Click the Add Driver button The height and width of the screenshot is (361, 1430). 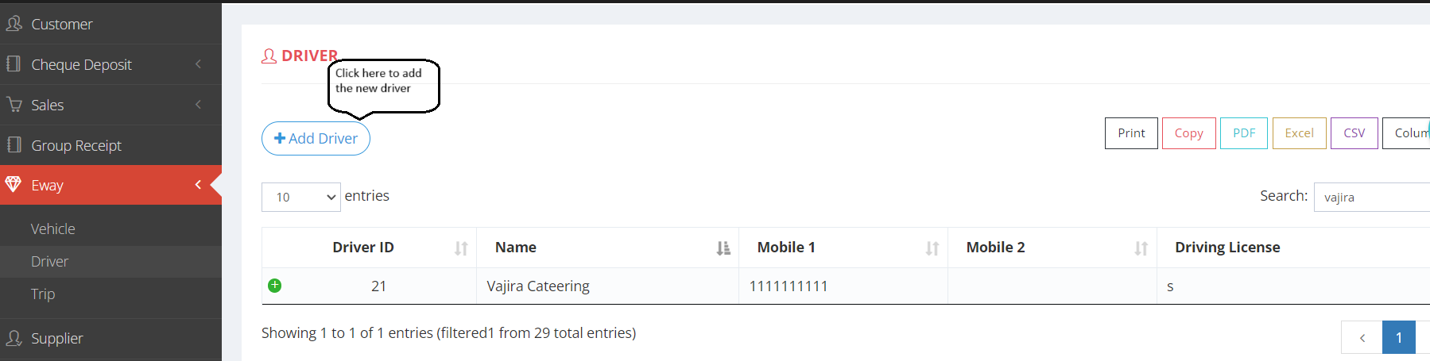(x=316, y=138)
